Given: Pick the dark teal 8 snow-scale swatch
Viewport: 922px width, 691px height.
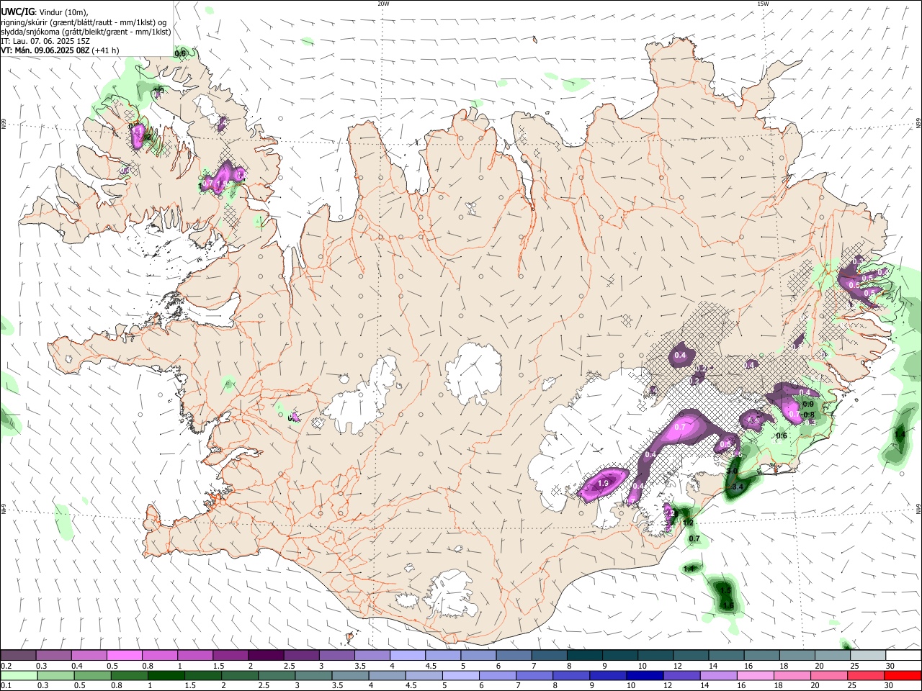Looking at the screenshot, I should (583, 655).
